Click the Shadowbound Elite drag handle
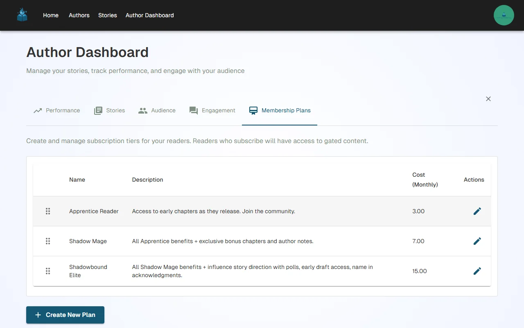524x328 pixels. click(48, 271)
